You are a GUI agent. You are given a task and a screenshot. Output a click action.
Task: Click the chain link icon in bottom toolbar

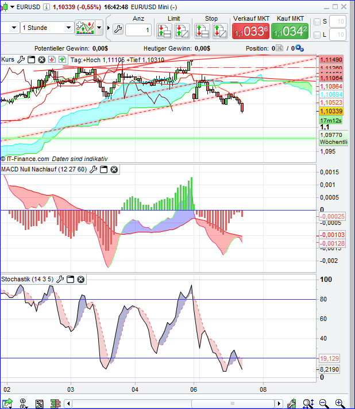tap(24, 403)
